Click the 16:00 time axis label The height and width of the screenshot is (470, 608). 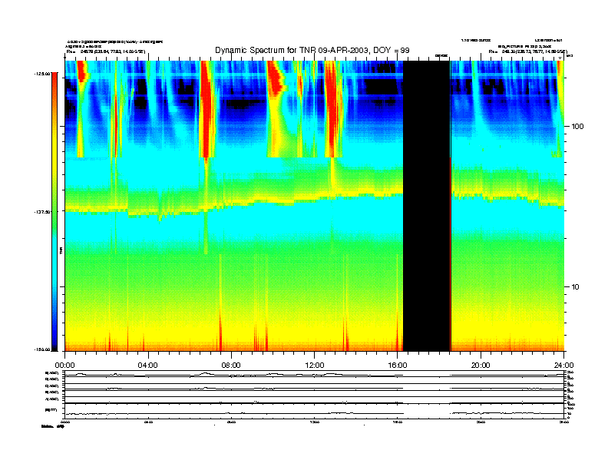click(398, 366)
